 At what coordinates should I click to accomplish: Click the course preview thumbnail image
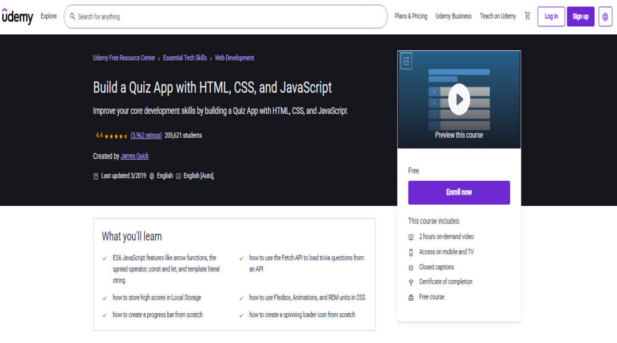point(459,99)
